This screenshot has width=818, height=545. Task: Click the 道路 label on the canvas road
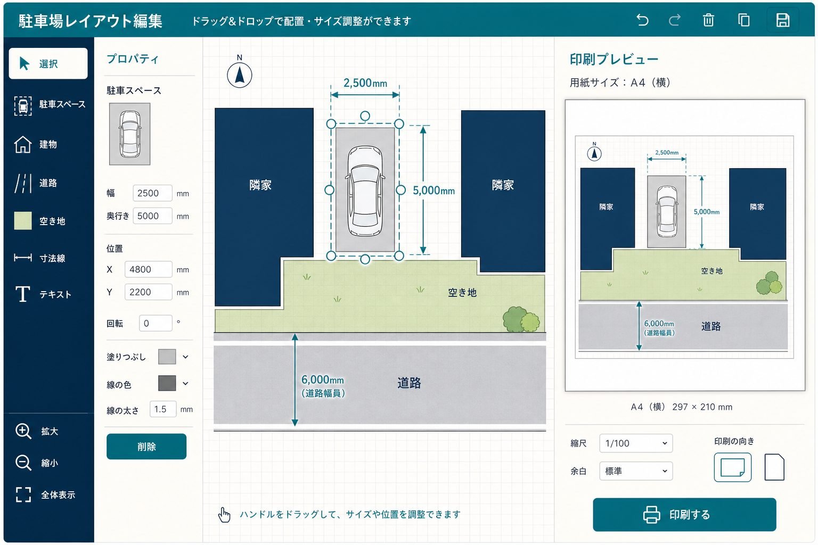[409, 383]
